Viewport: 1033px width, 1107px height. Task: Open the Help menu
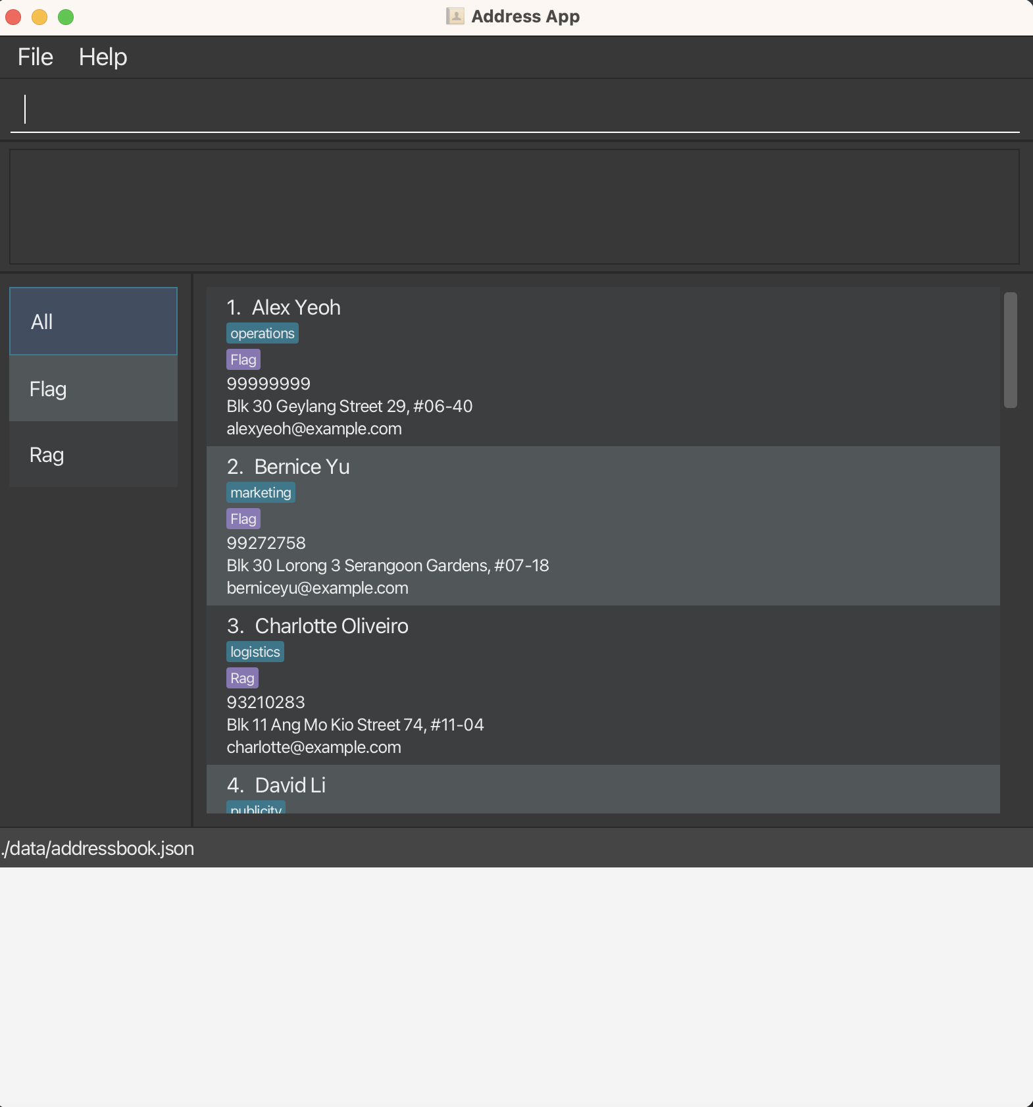tap(103, 57)
